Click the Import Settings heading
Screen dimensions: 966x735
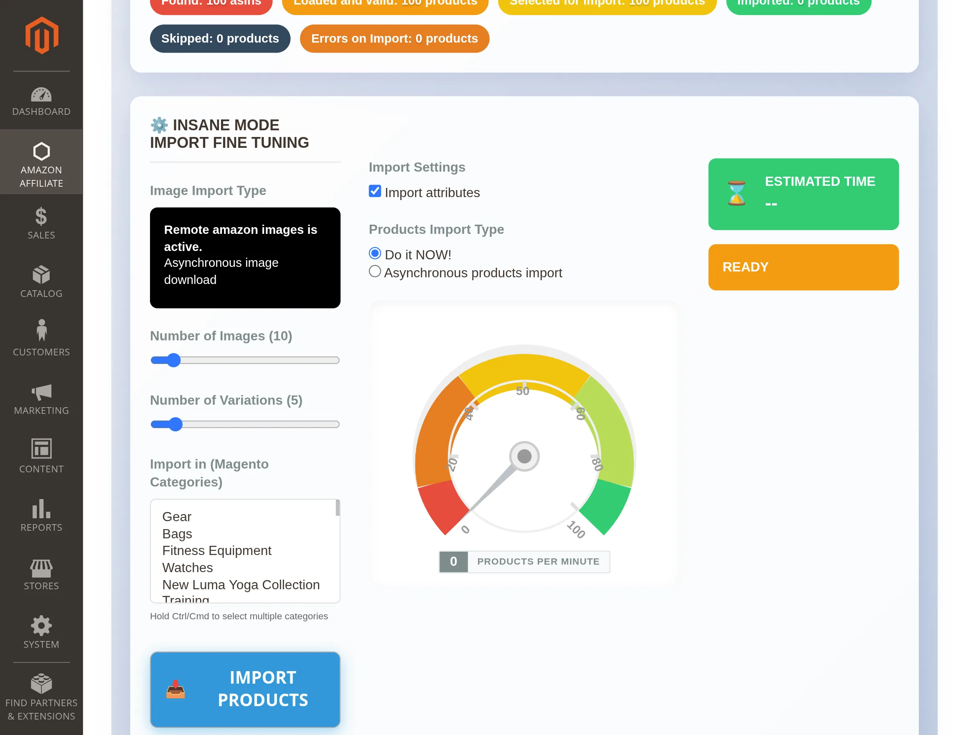(417, 167)
